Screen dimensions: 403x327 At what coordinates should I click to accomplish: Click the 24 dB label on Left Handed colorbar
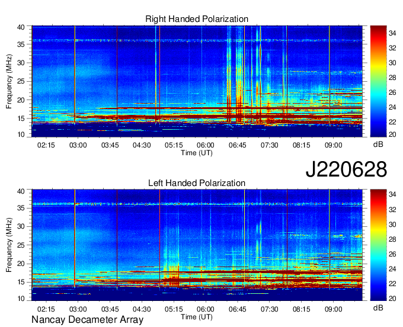point(392,269)
